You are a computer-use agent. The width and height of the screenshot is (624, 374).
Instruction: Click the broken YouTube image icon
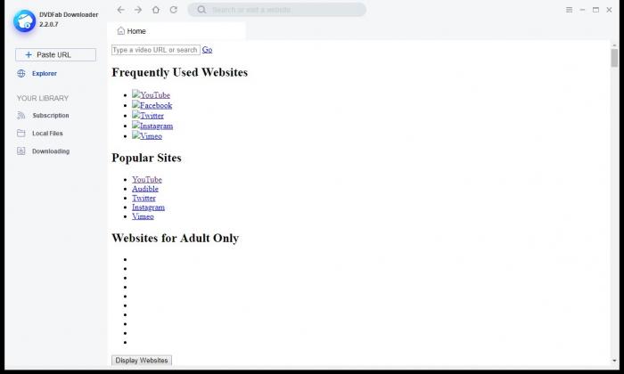click(x=136, y=94)
